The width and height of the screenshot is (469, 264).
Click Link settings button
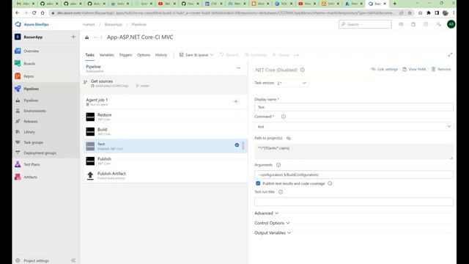coord(384,69)
